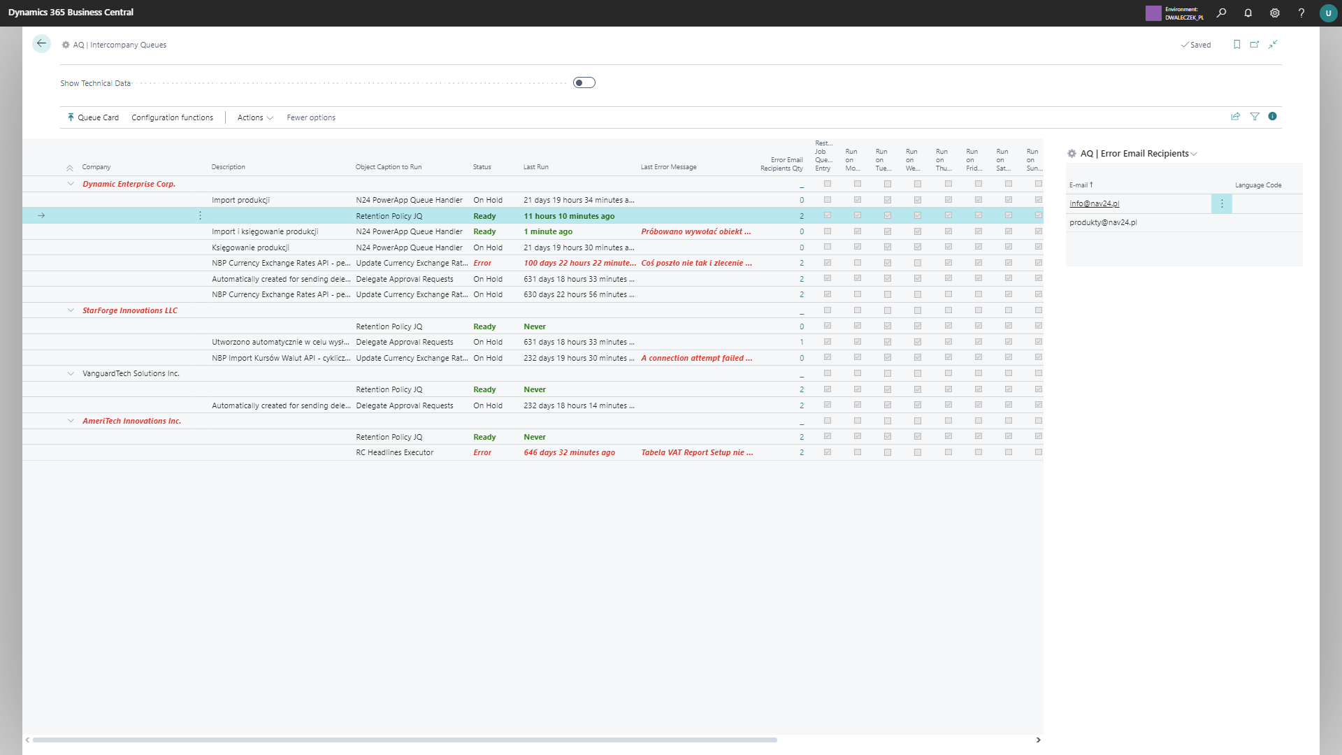Open row menu for Retention Policy JQ
Image resolution: width=1342 pixels, height=755 pixels.
point(200,216)
